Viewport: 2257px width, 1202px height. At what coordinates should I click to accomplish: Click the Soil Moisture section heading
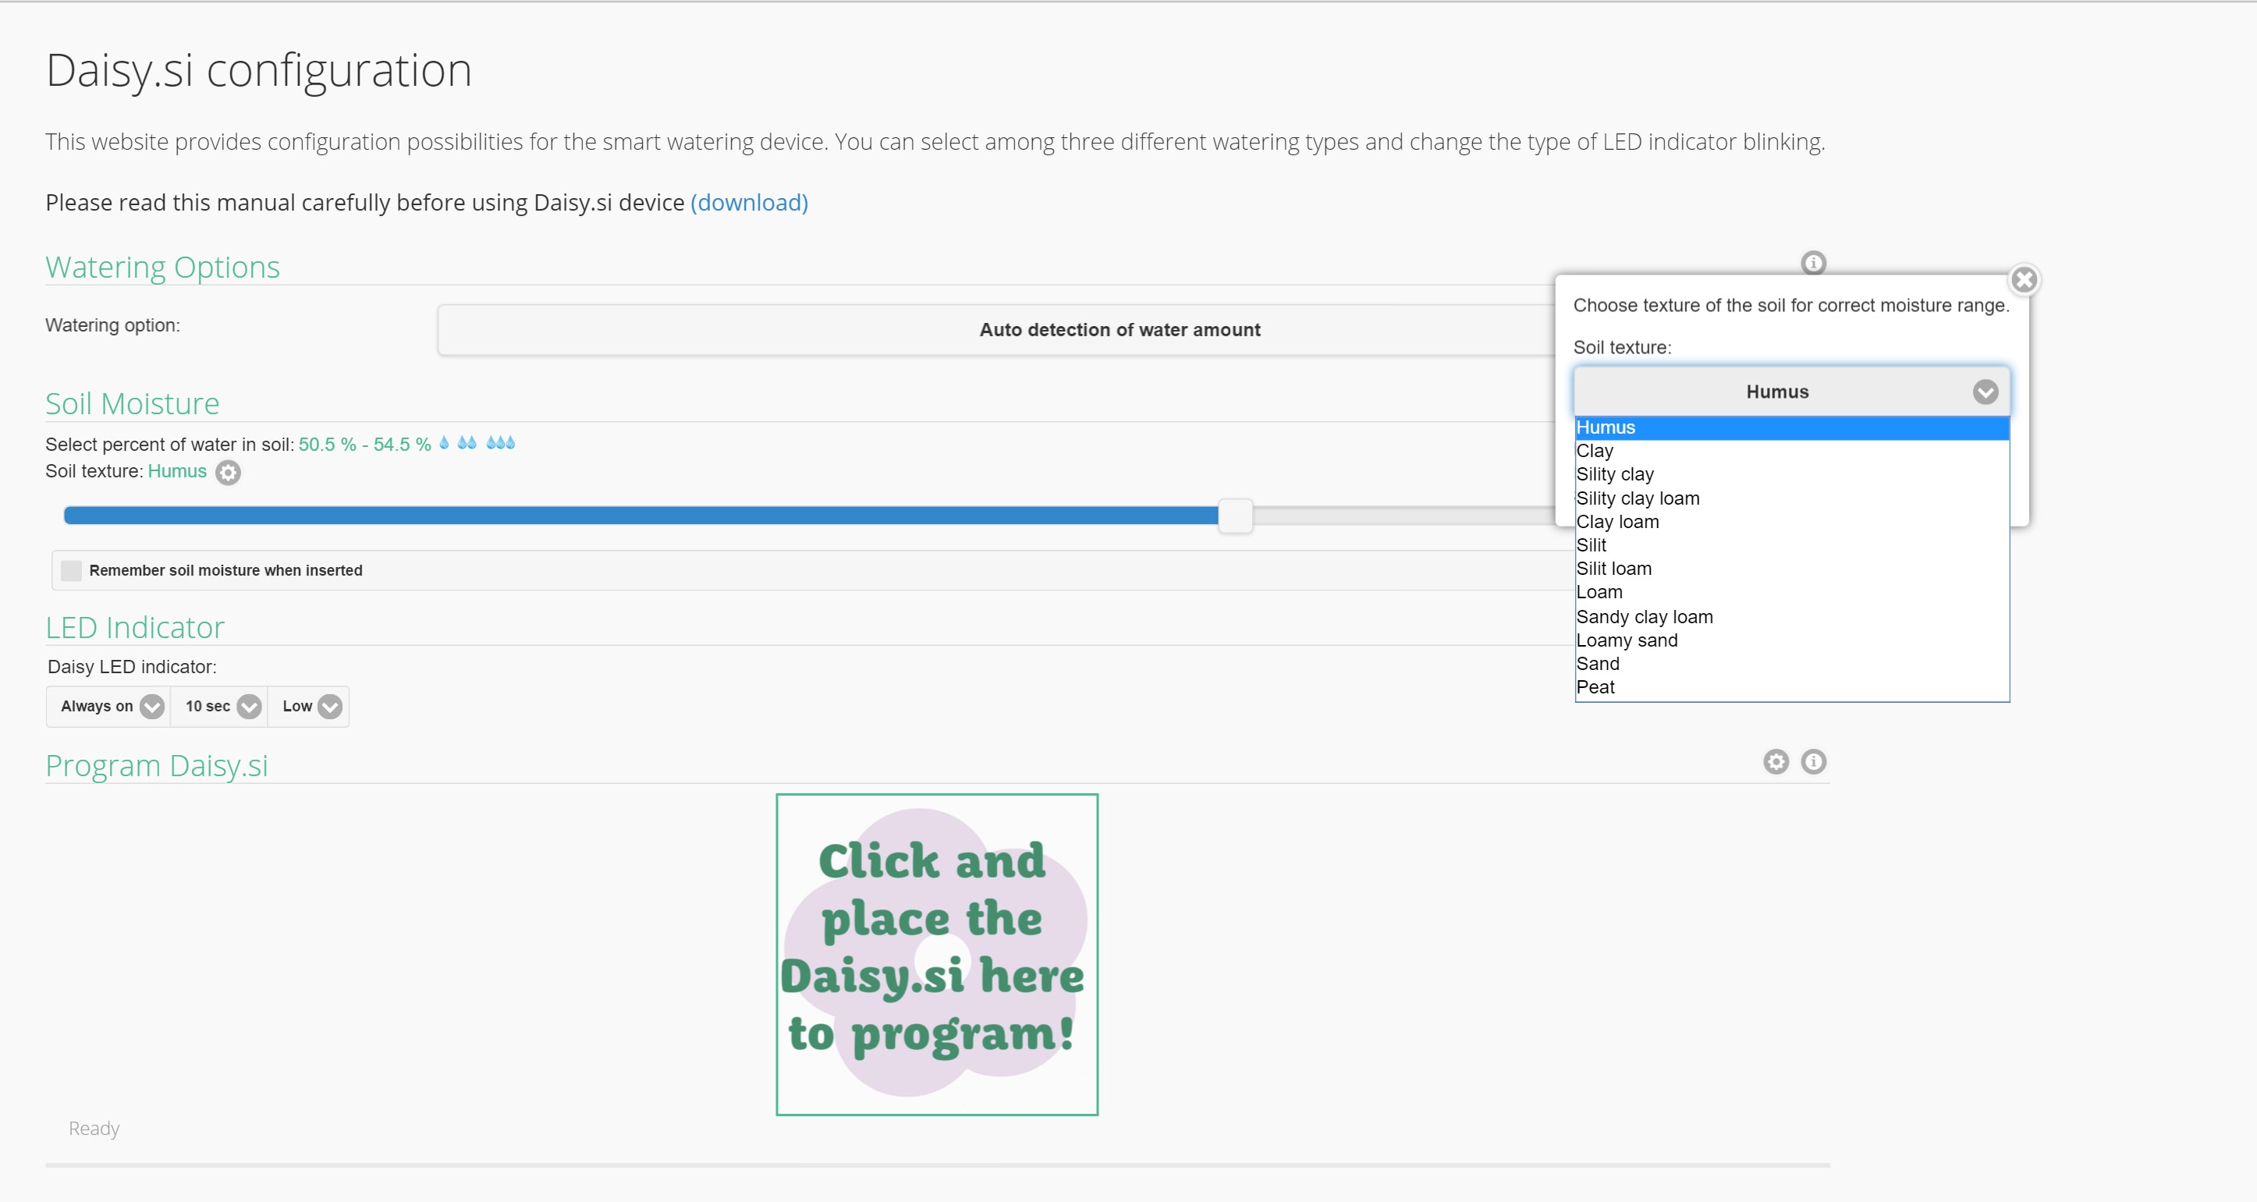[x=133, y=404]
